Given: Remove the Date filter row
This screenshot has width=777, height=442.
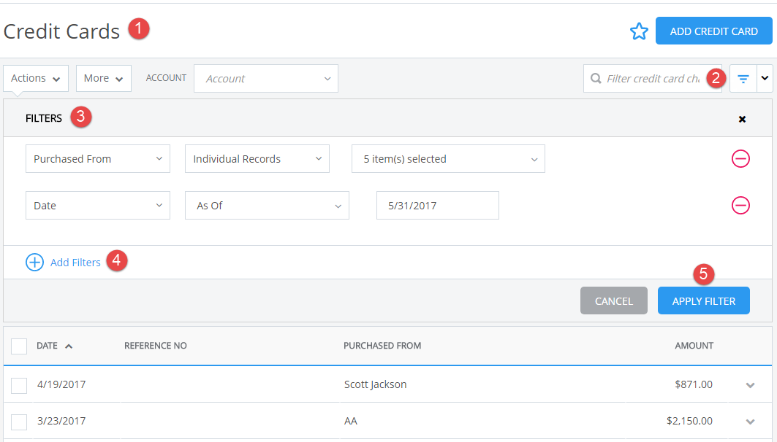Looking at the screenshot, I should coord(740,205).
